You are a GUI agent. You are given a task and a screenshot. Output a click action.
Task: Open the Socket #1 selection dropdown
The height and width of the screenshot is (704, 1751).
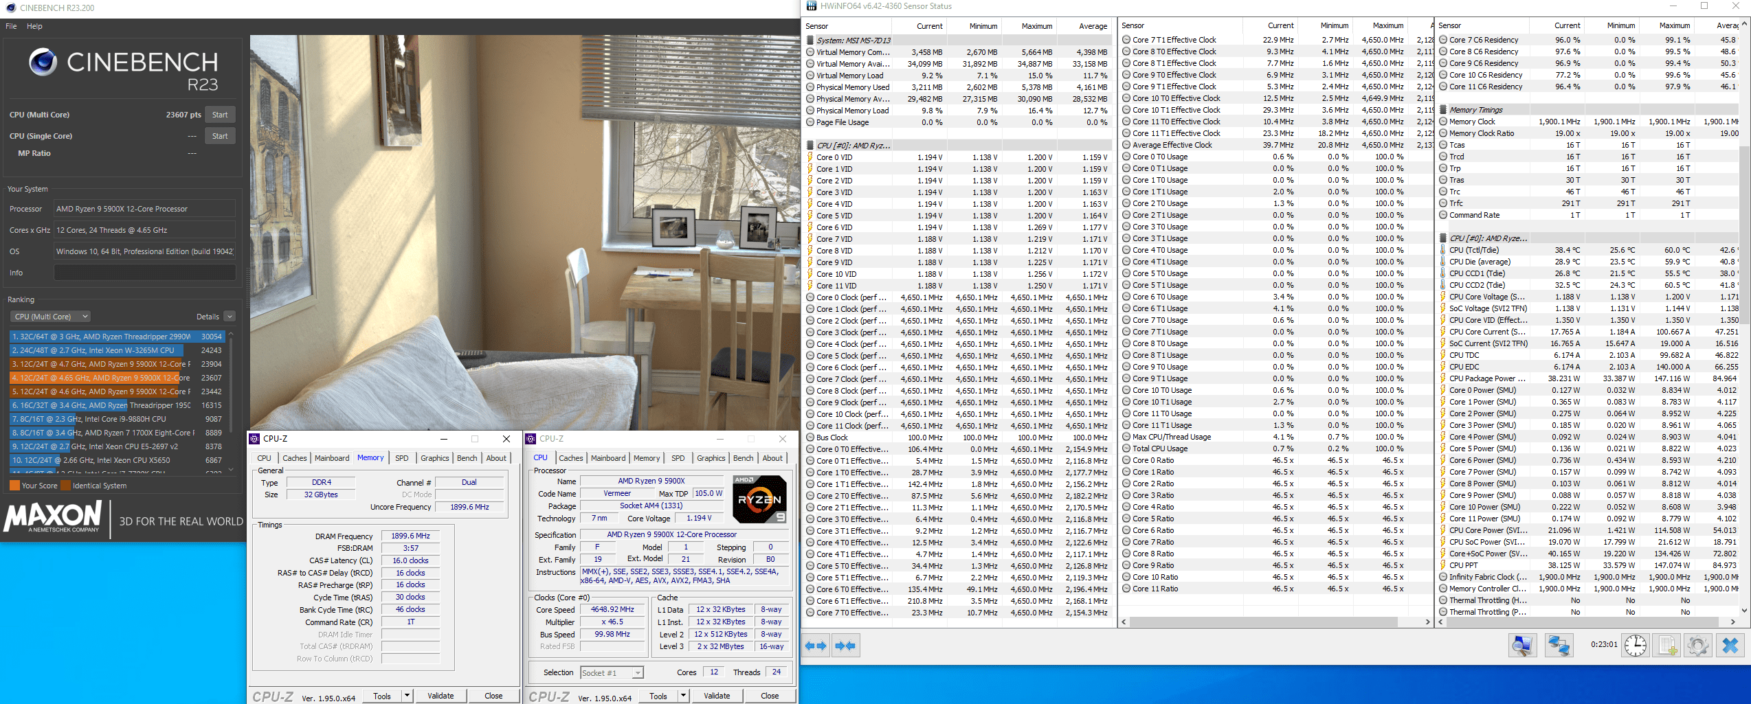[612, 673]
